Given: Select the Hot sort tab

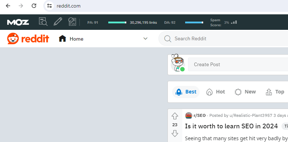Looking at the screenshot, I should click(x=215, y=92).
